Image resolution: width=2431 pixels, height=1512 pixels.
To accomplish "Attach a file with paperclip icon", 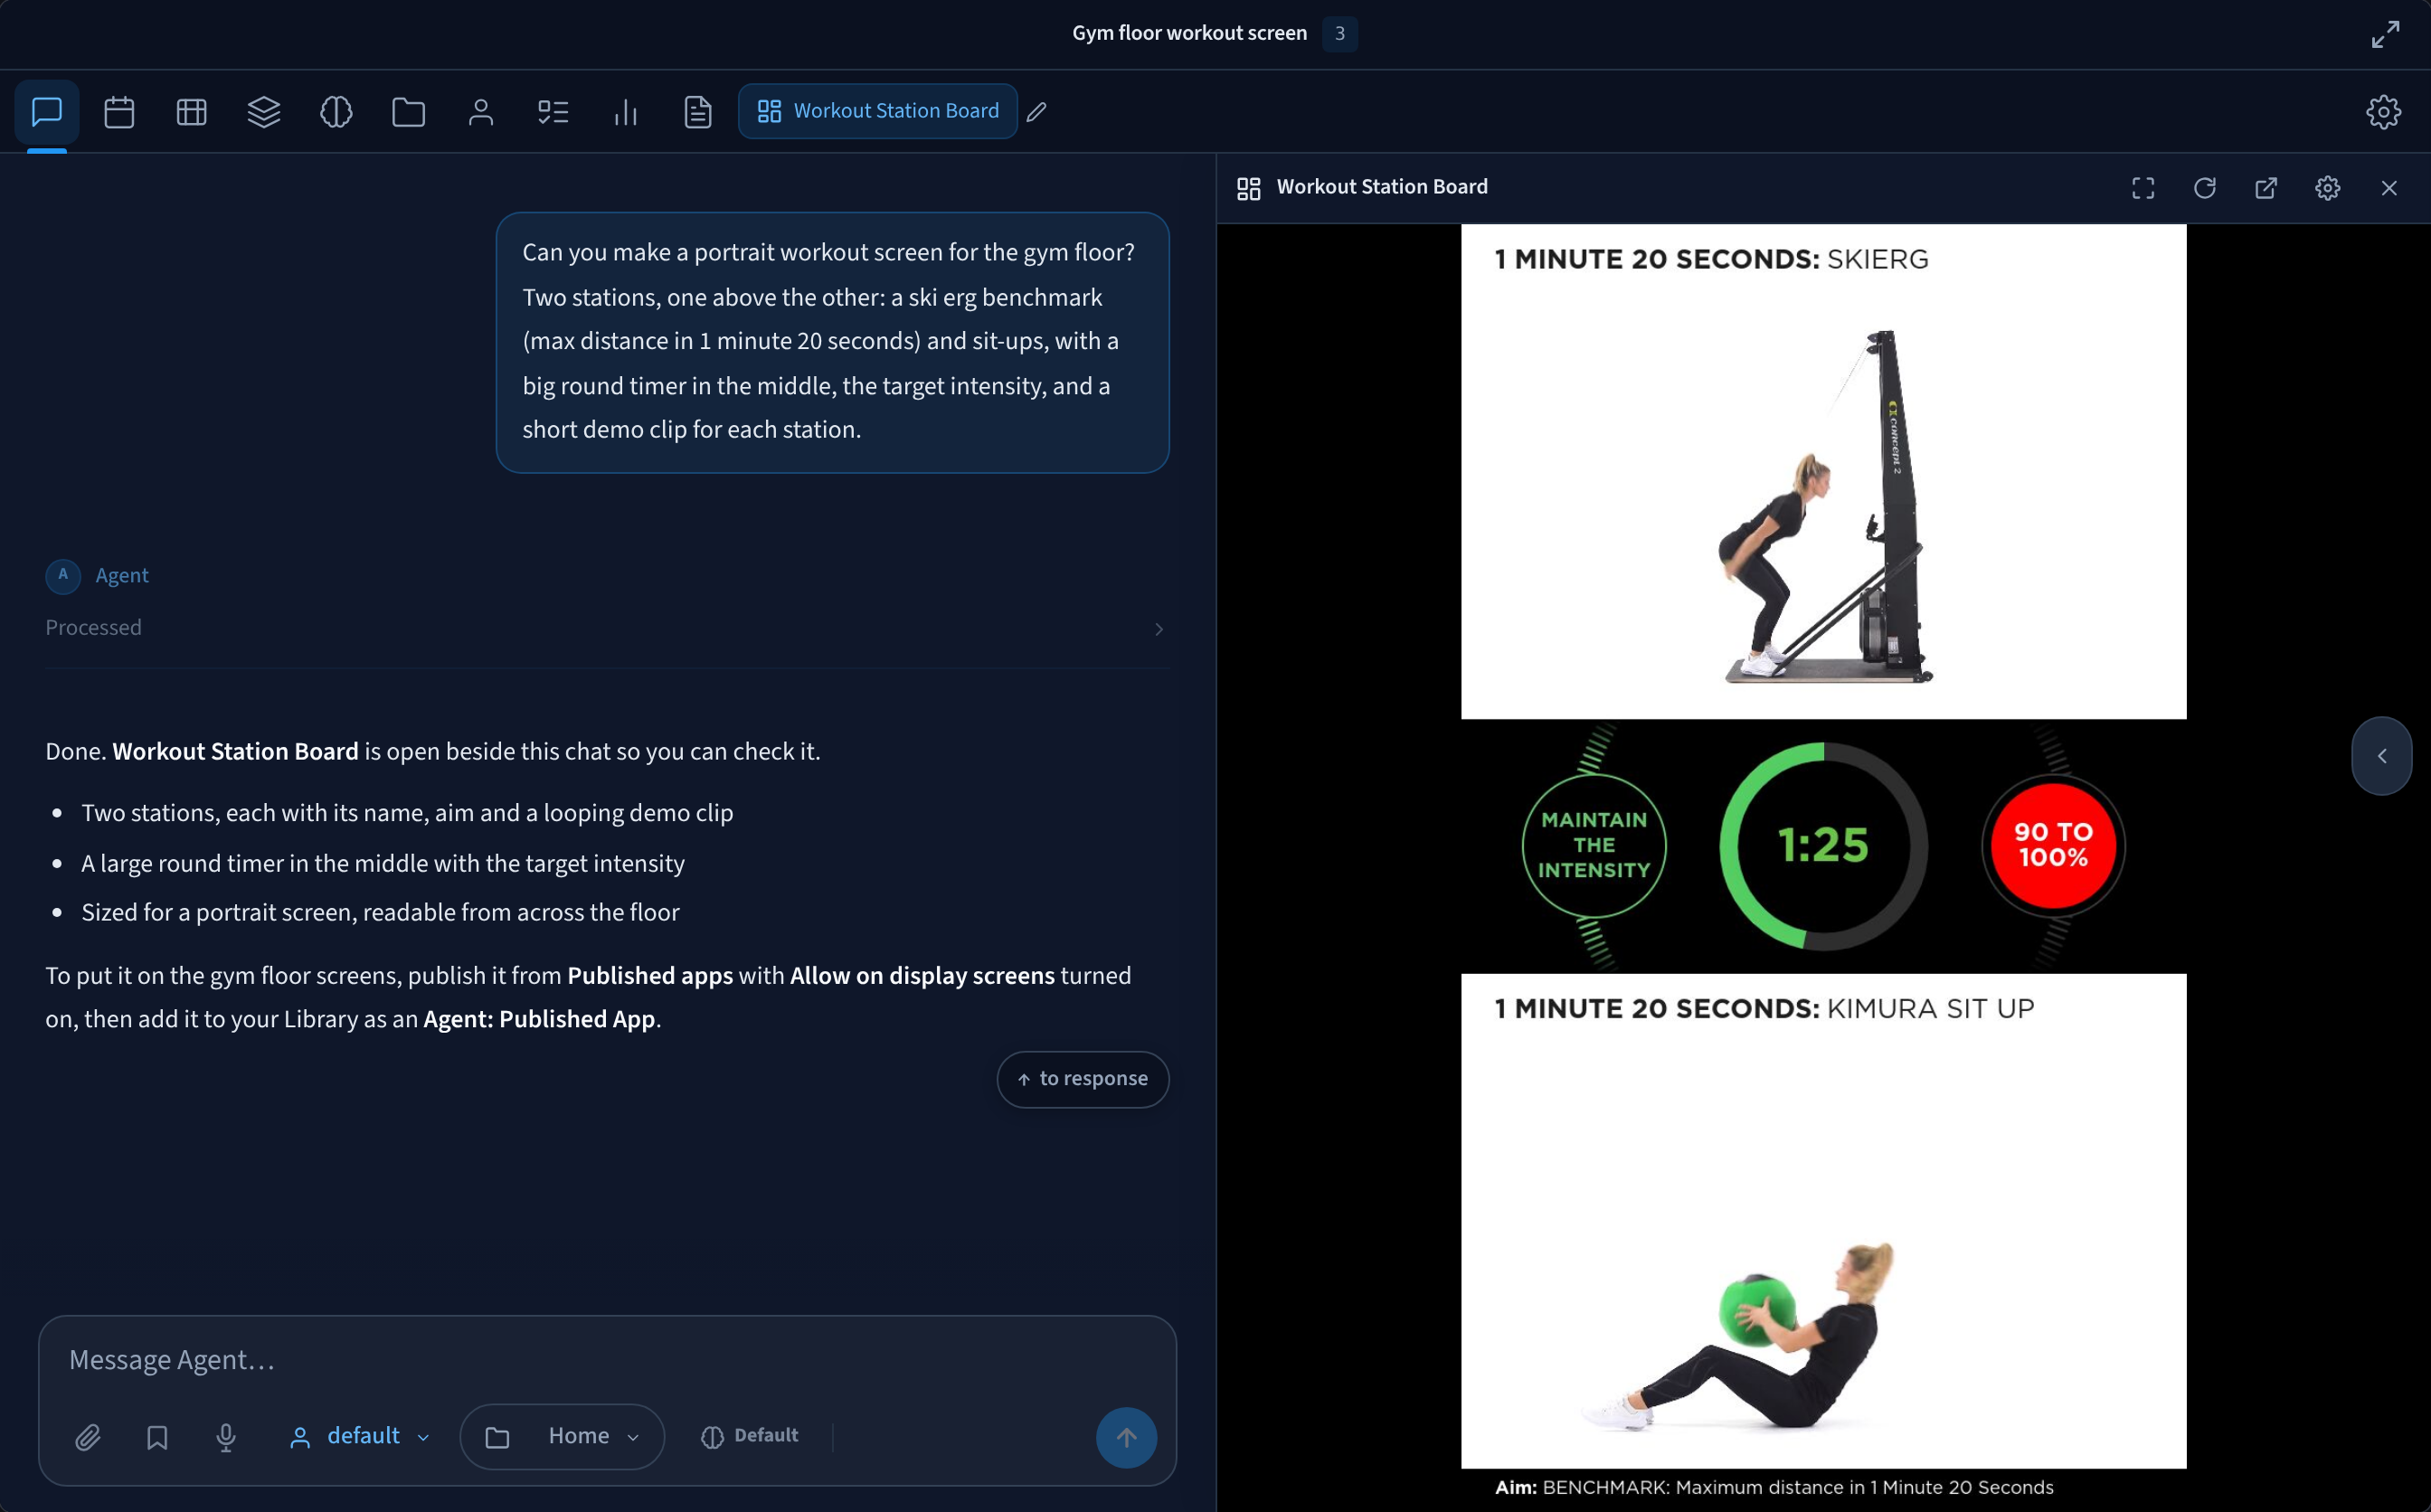I will click(88, 1437).
